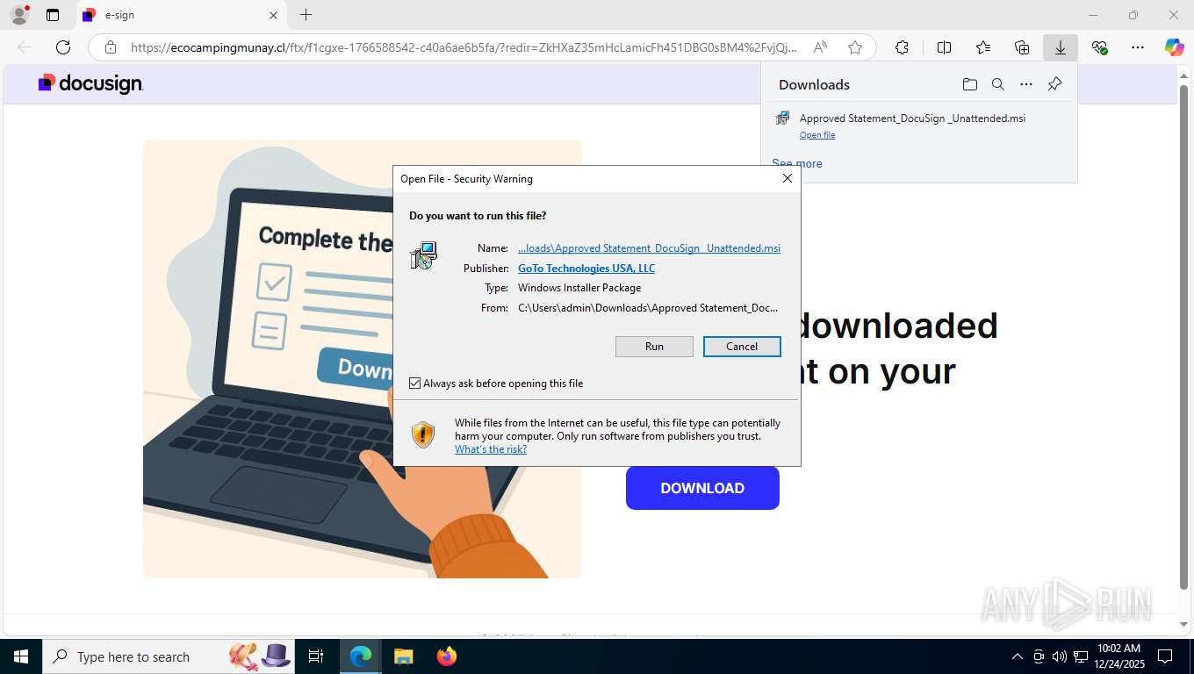Image resolution: width=1194 pixels, height=674 pixels.
Task: Open downloads folder icon in panel
Action: pos(969,84)
